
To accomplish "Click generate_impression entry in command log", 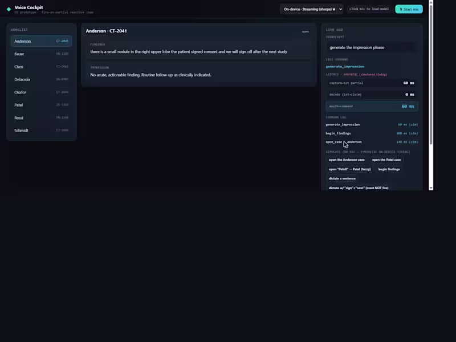I will pyautogui.click(x=372, y=124).
